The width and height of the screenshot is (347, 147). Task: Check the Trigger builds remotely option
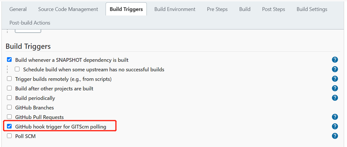9,79
